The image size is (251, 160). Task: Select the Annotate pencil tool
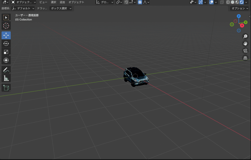point(6,70)
